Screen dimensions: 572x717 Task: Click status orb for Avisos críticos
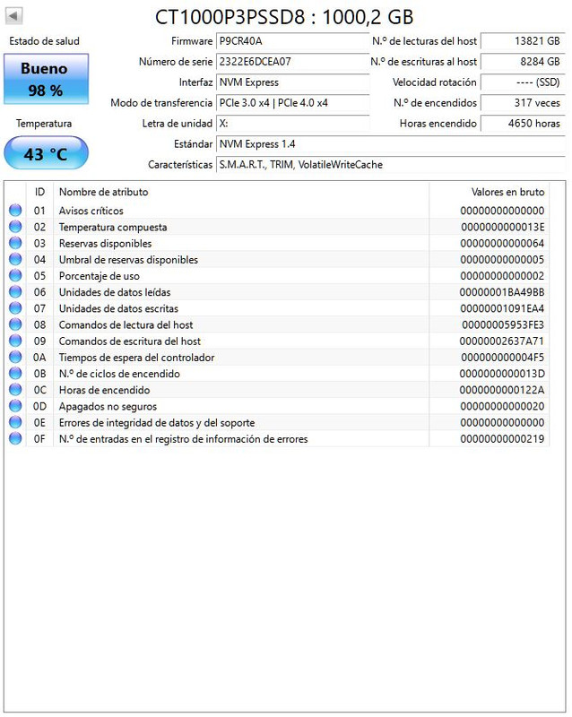15,211
